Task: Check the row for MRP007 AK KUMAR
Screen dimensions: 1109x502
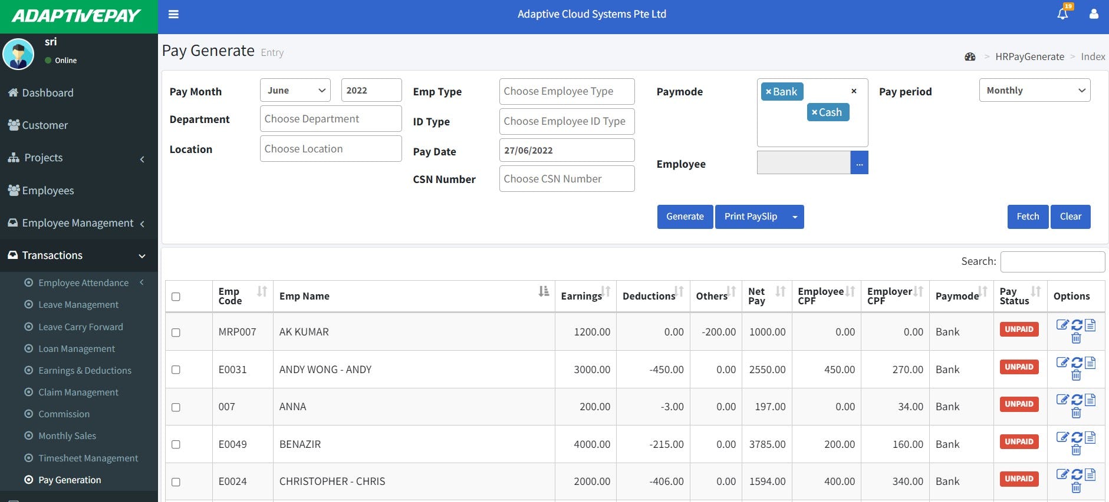Action: (176, 333)
